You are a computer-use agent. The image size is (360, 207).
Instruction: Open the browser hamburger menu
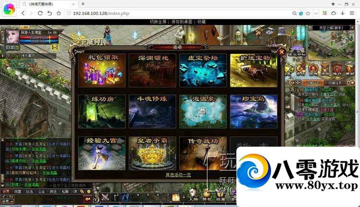[x=352, y=13]
